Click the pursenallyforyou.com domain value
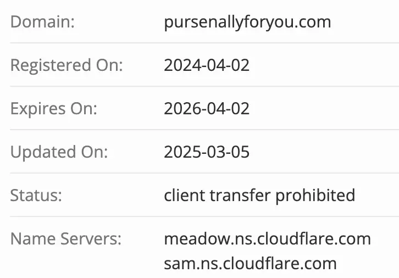The width and height of the screenshot is (399, 278). tap(247, 22)
